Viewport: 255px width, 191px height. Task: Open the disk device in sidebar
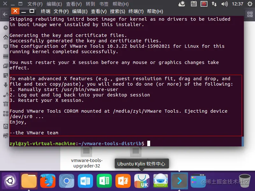click(6, 126)
